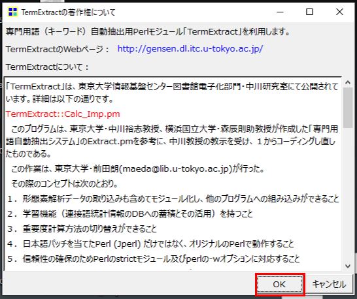Click the label TermExtractのWebページ：

[58, 49]
